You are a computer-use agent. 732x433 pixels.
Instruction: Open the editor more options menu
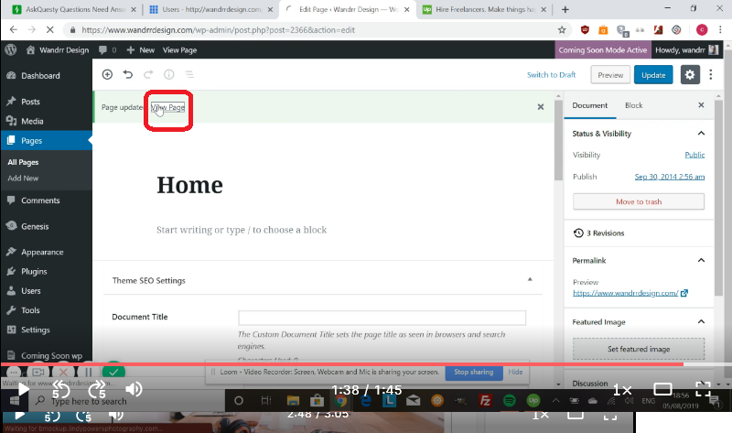pos(711,75)
